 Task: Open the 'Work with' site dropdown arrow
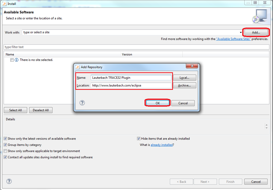coord(240,32)
